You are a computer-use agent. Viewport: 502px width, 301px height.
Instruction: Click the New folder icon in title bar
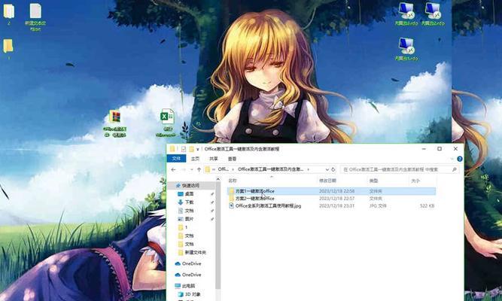click(x=191, y=149)
